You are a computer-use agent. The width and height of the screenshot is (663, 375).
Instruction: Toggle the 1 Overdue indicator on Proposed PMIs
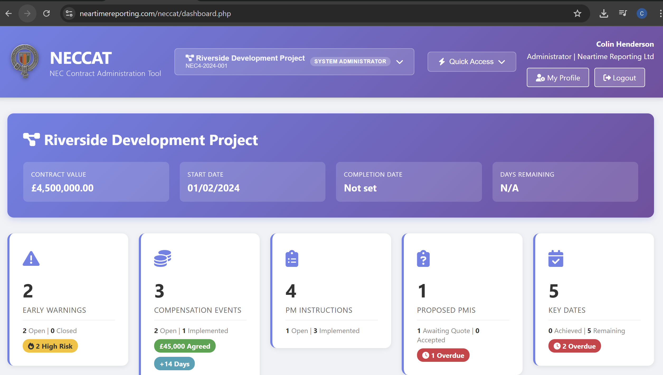[443, 355]
